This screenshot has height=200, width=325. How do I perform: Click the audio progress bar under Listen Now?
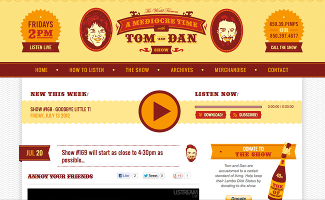pyautogui.click(x=228, y=107)
